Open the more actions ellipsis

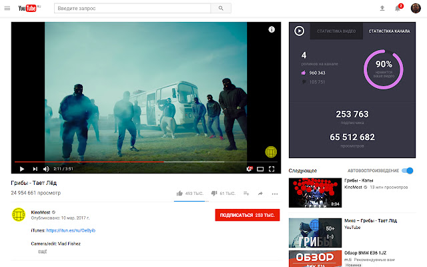(x=275, y=194)
